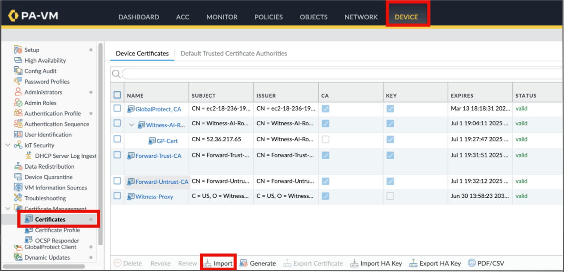Collapse the IoT Security section

click(x=8, y=145)
